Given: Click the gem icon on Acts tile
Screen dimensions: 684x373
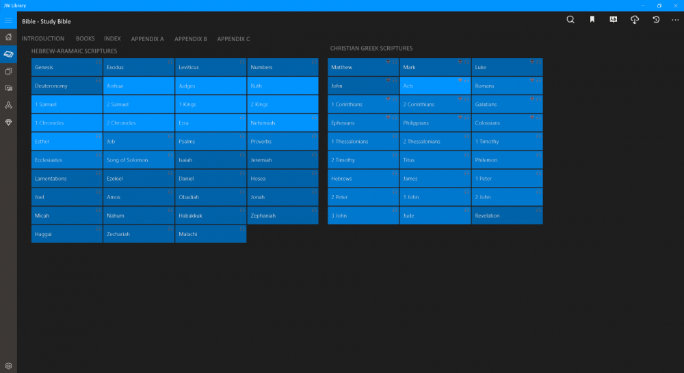Looking at the screenshot, I should tap(460, 80).
